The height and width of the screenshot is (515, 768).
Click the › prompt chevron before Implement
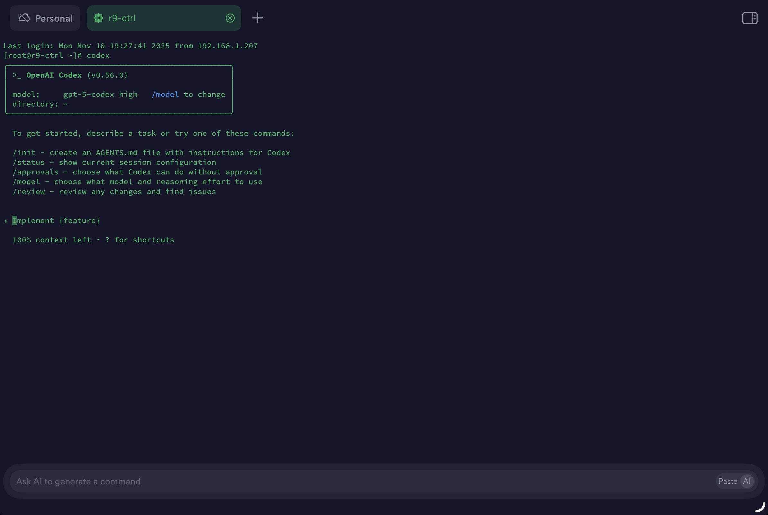[5, 221]
